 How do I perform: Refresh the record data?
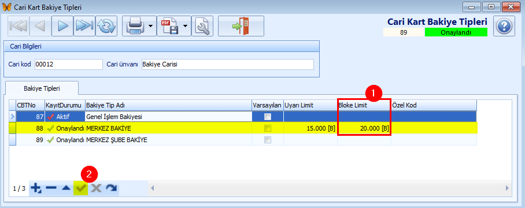click(106, 26)
